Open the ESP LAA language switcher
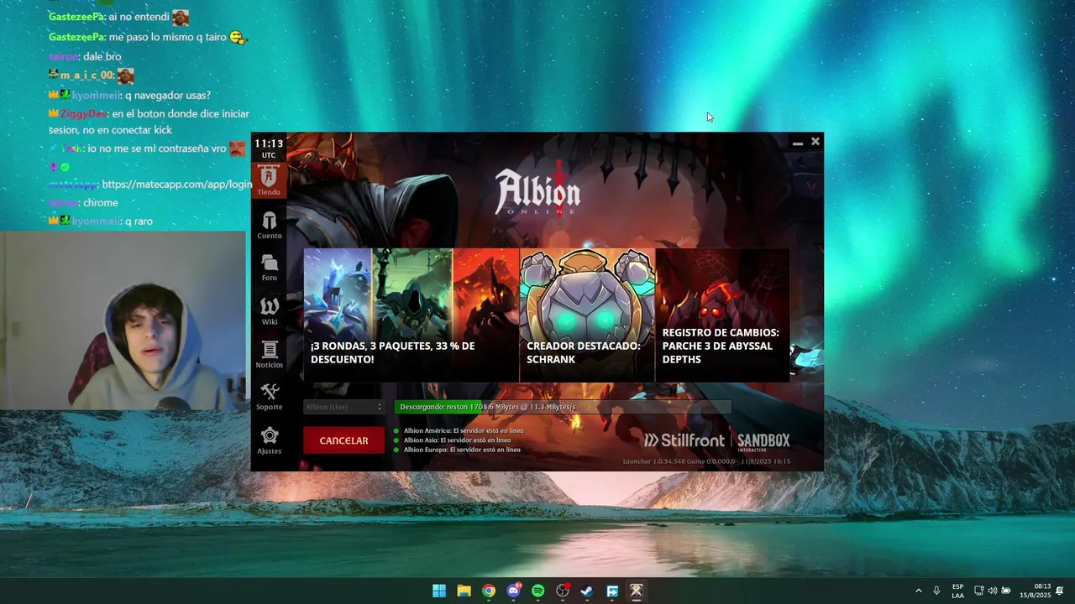Screen dimensions: 1075x604 [958, 591]
